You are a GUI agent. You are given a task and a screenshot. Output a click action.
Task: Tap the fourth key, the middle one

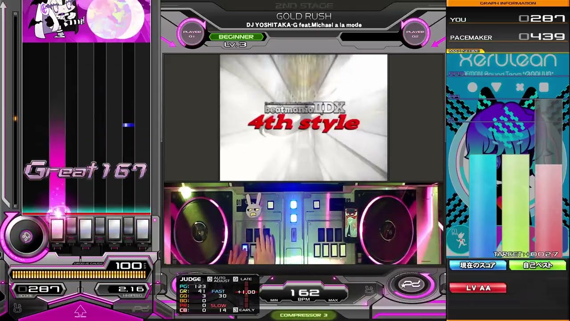(100, 227)
